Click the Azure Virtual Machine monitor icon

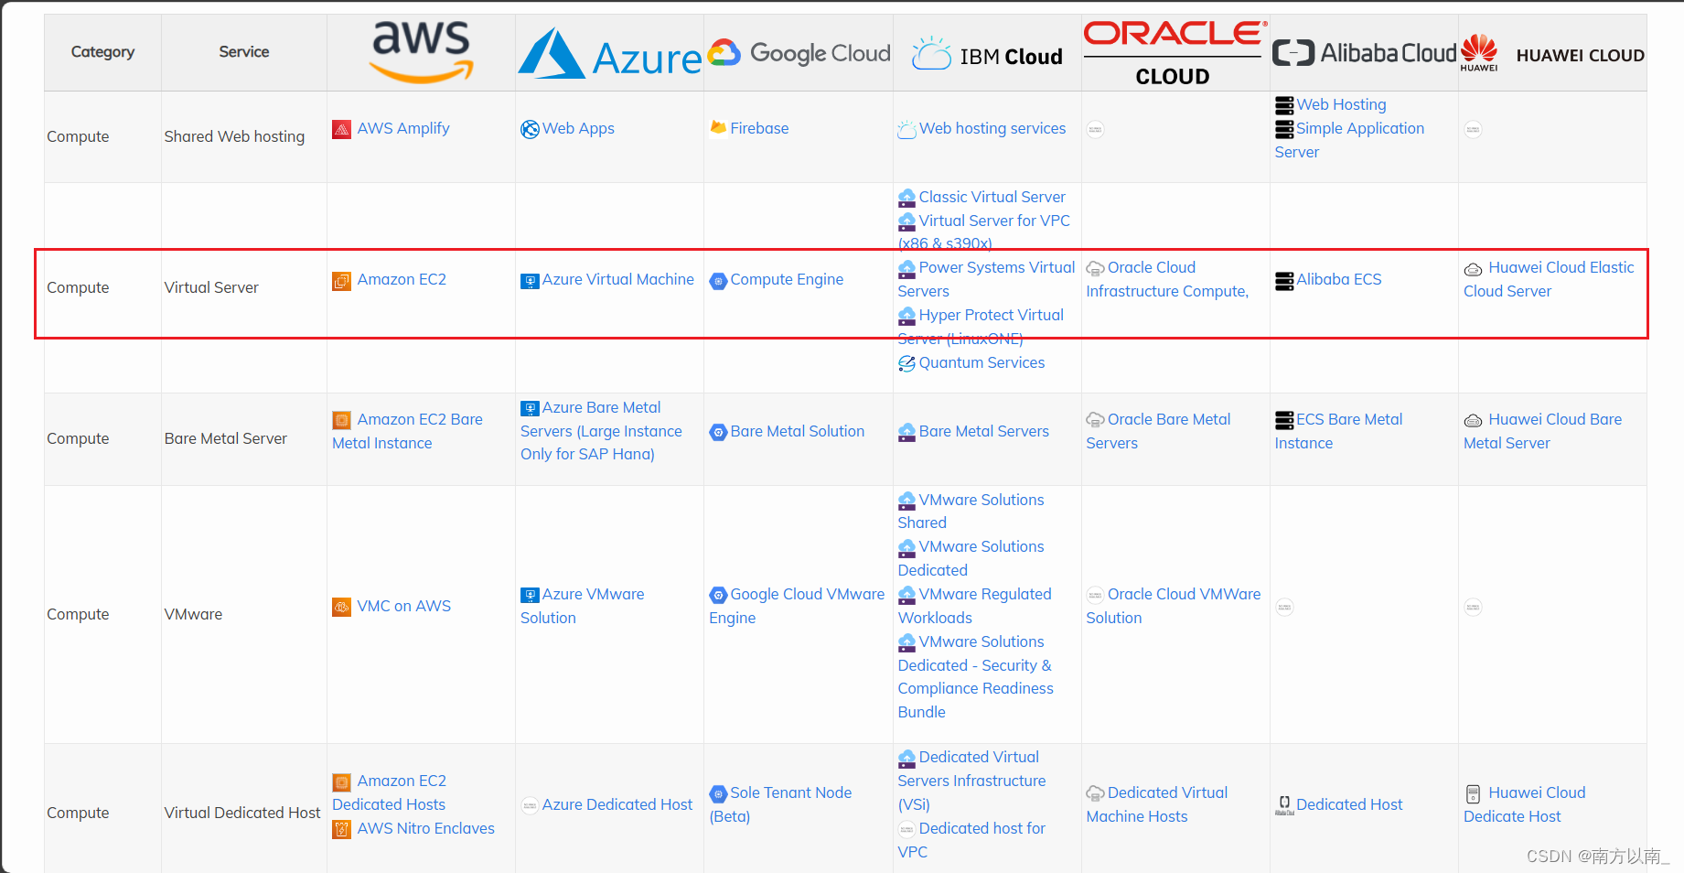click(x=530, y=281)
